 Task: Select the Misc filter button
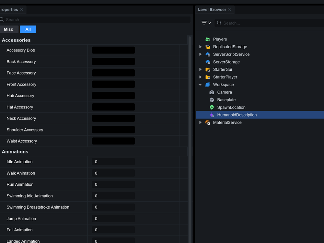click(9, 29)
